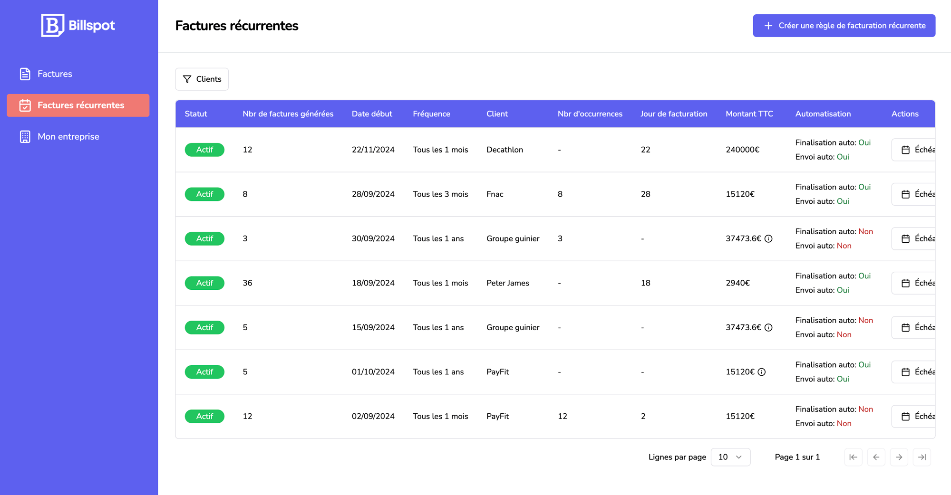Click calendar icon in PayFit 01/10/2024 row
The height and width of the screenshot is (495, 951).
click(905, 372)
